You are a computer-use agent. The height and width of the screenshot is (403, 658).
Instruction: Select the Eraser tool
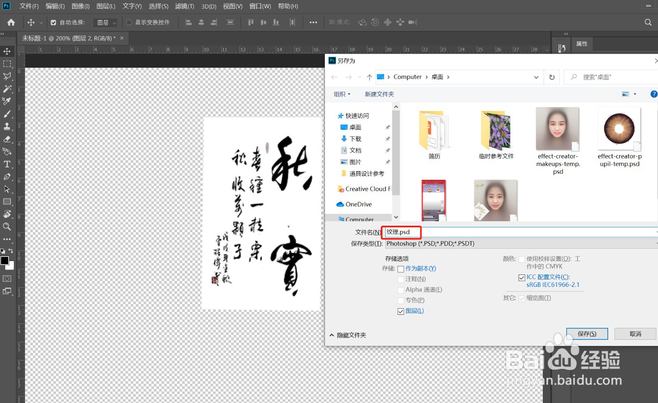click(x=7, y=139)
